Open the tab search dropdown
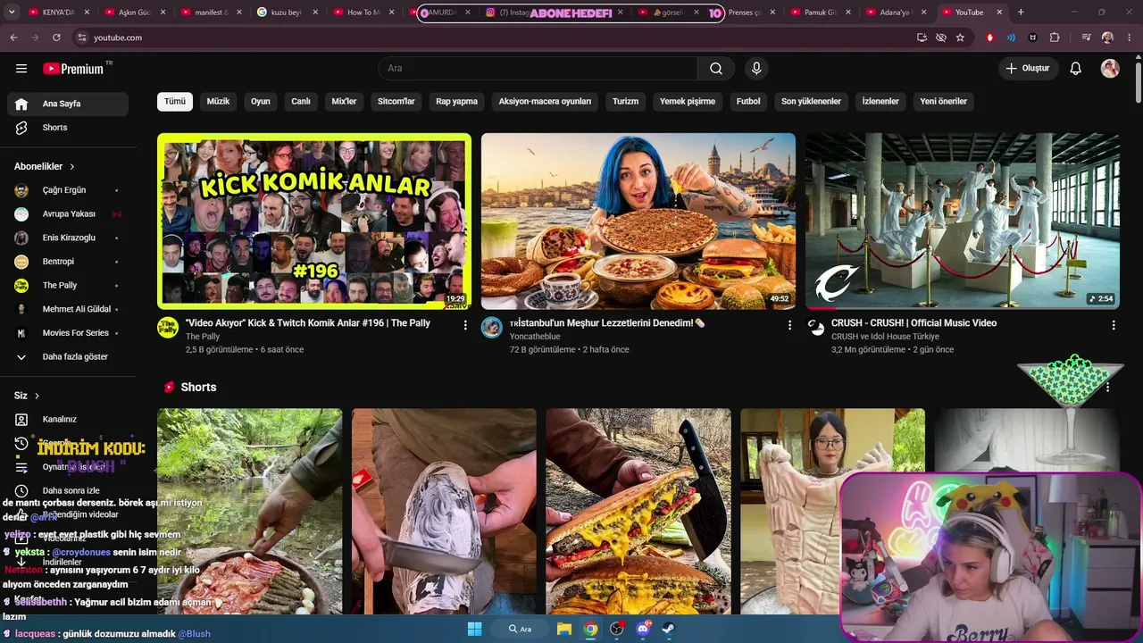Viewport: 1143px width, 643px height. click(x=13, y=13)
